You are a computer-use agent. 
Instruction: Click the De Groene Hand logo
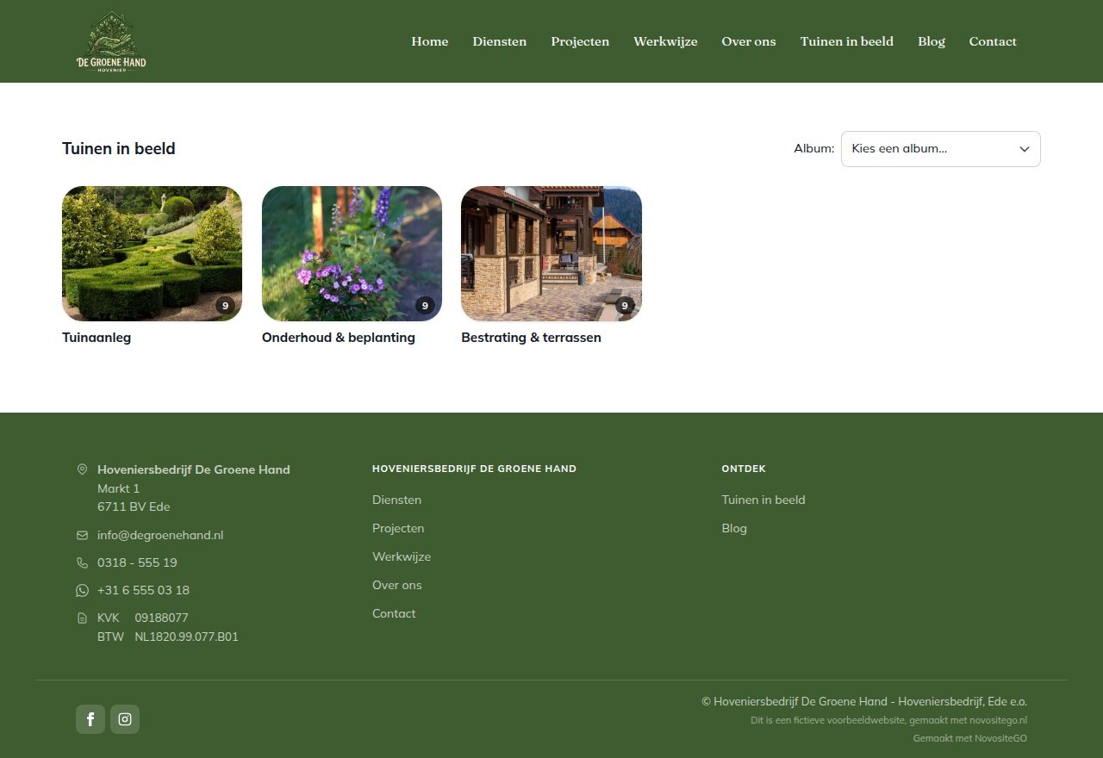tap(111, 41)
